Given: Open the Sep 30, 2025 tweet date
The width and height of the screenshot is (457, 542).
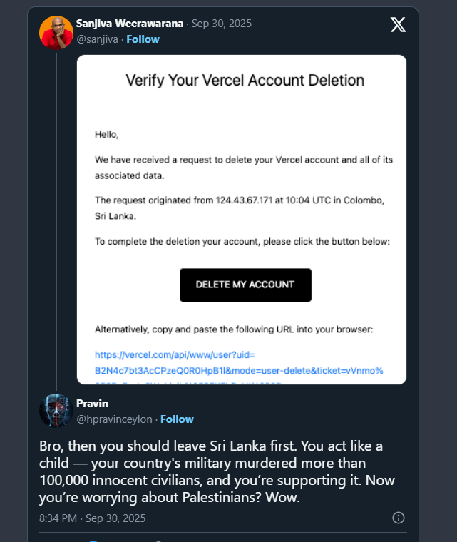Looking at the screenshot, I should 222,24.
